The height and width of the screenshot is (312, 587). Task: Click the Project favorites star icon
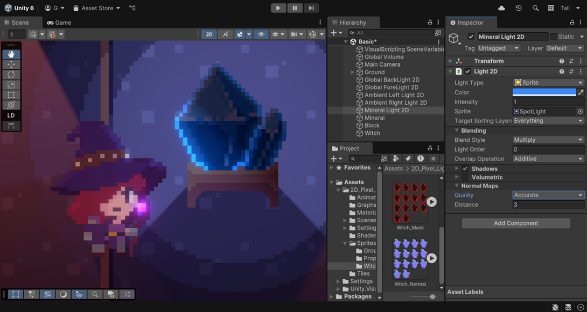pos(433,158)
